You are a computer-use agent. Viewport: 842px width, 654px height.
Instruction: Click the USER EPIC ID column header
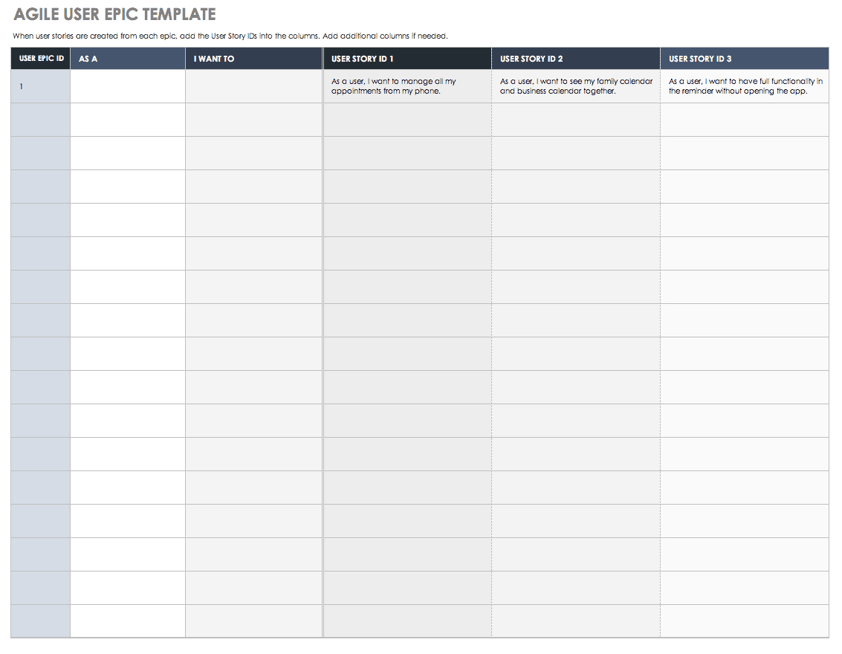(x=41, y=59)
